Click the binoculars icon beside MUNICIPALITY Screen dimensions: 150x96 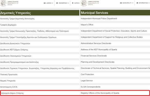click(121, 3)
